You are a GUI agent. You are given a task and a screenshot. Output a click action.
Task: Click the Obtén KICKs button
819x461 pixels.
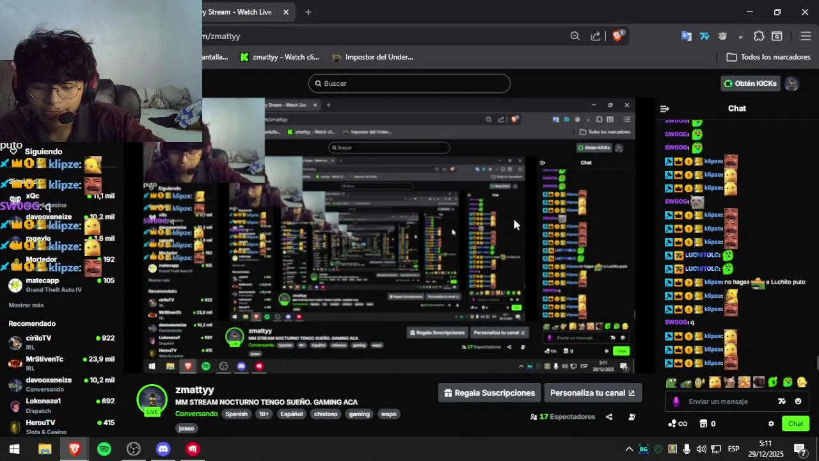[751, 83]
